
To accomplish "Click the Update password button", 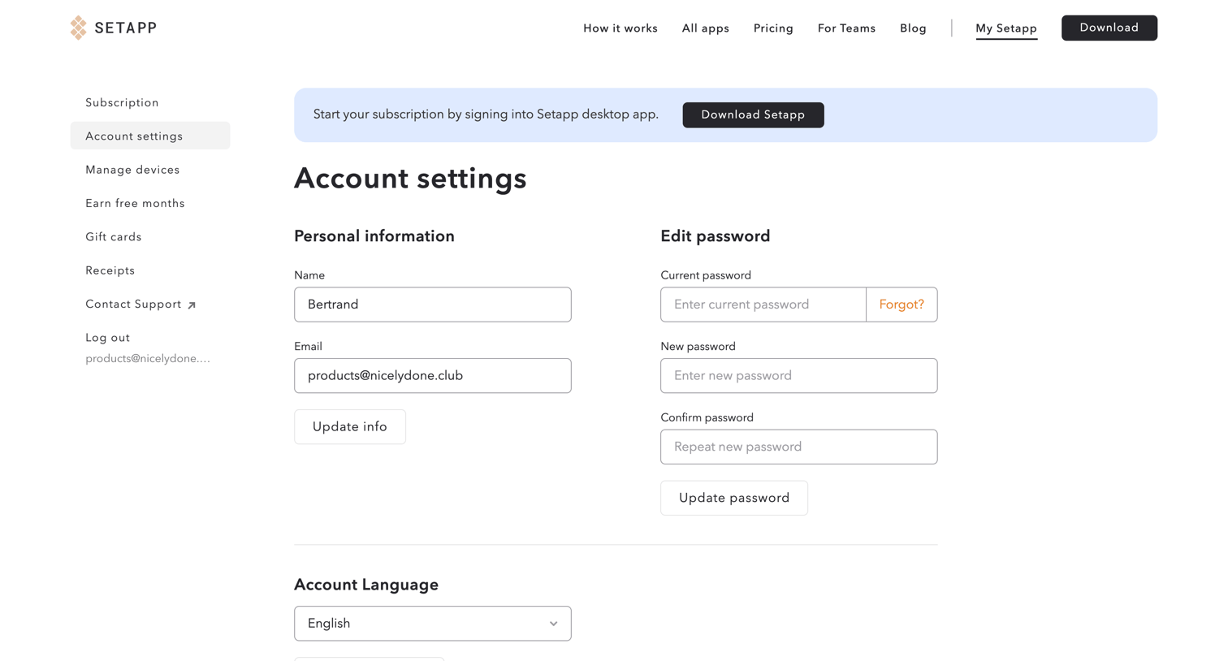I will tap(734, 498).
